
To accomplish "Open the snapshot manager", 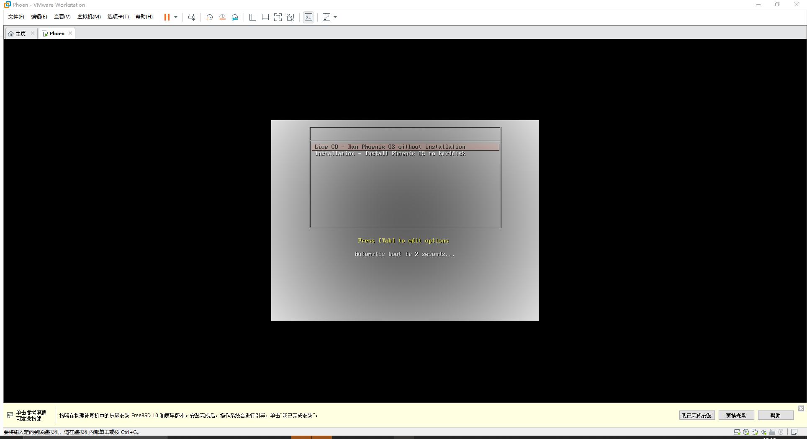I will [x=234, y=17].
